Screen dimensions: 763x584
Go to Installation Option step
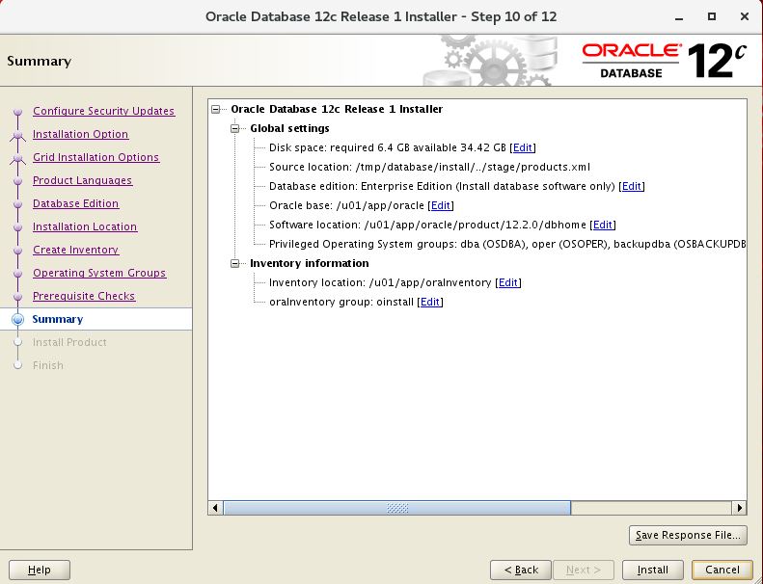(x=80, y=134)
